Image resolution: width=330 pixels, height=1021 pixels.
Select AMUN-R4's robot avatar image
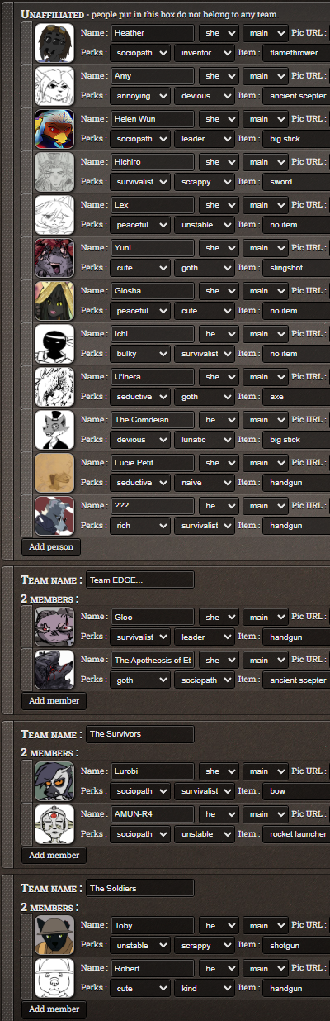[x=54, y=824]
